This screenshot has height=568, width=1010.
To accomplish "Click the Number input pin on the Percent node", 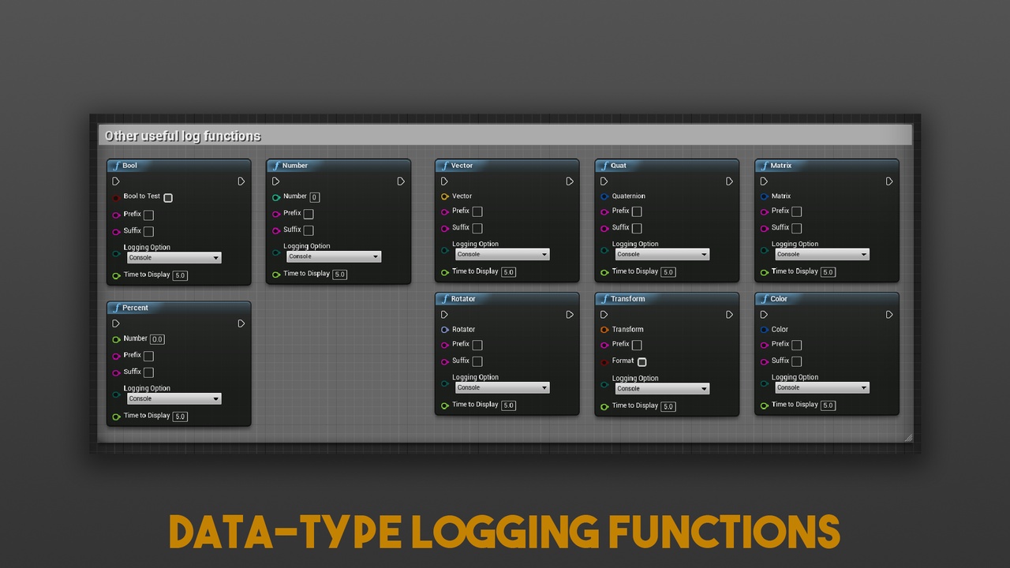I will point(116,338).
